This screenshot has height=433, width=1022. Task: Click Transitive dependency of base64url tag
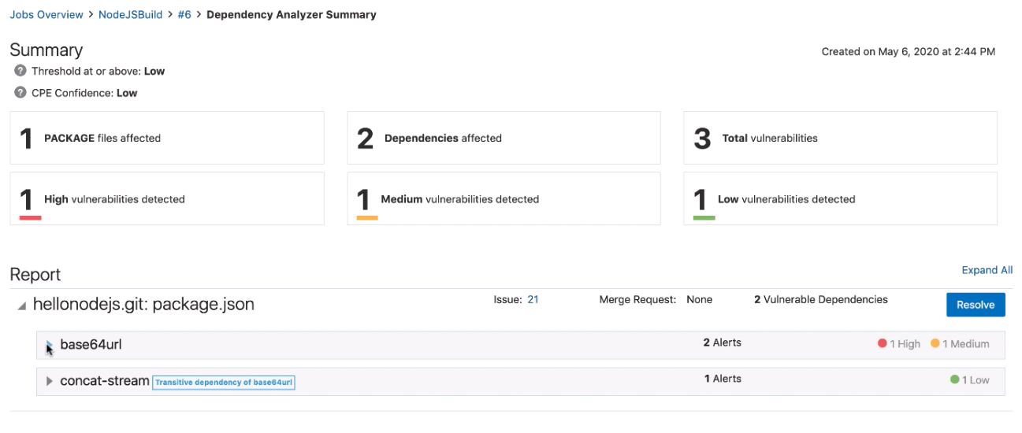224,383
